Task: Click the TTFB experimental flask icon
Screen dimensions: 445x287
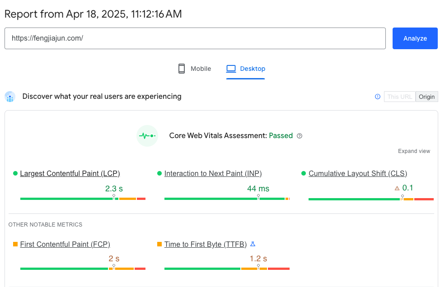Action: click(x=253, y=244)
